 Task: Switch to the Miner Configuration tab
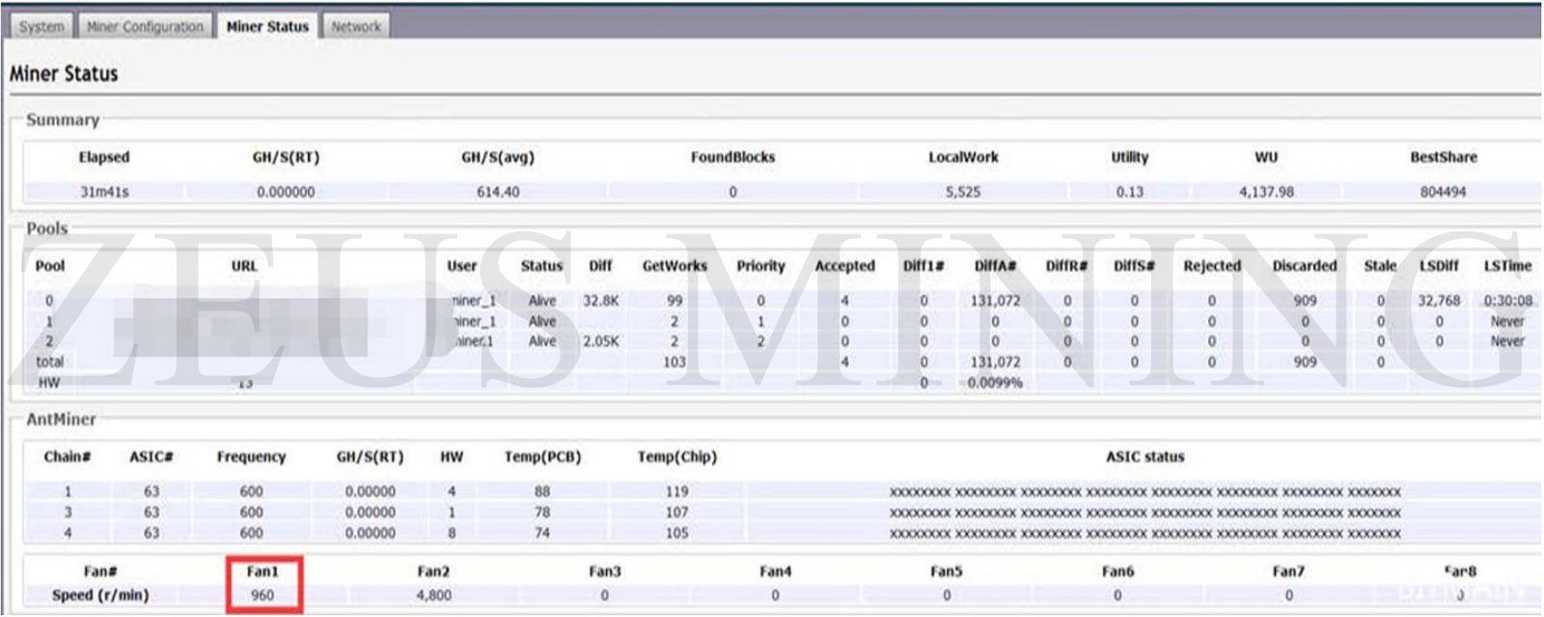[145, 27]
